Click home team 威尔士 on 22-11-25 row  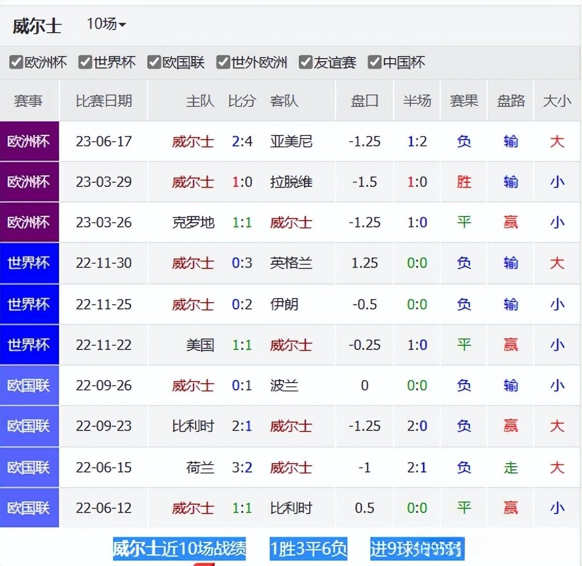pyautogui.click(x=193, y=304)
